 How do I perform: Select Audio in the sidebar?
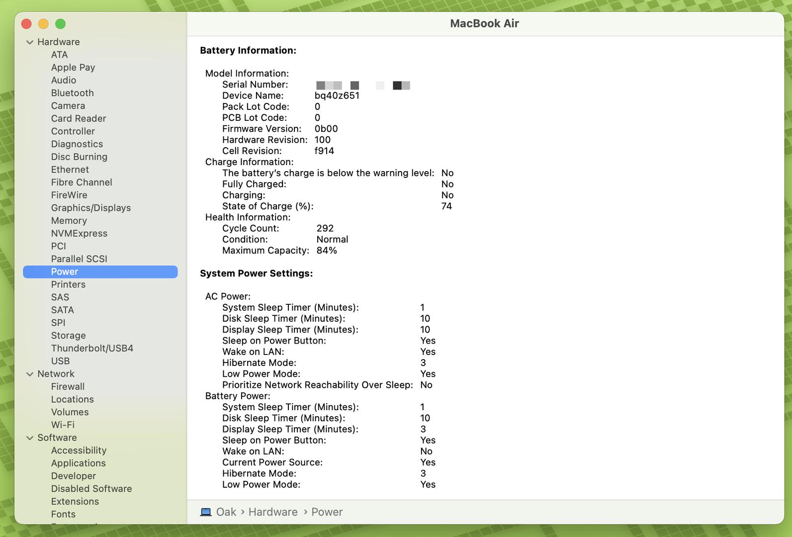point(64,80)
